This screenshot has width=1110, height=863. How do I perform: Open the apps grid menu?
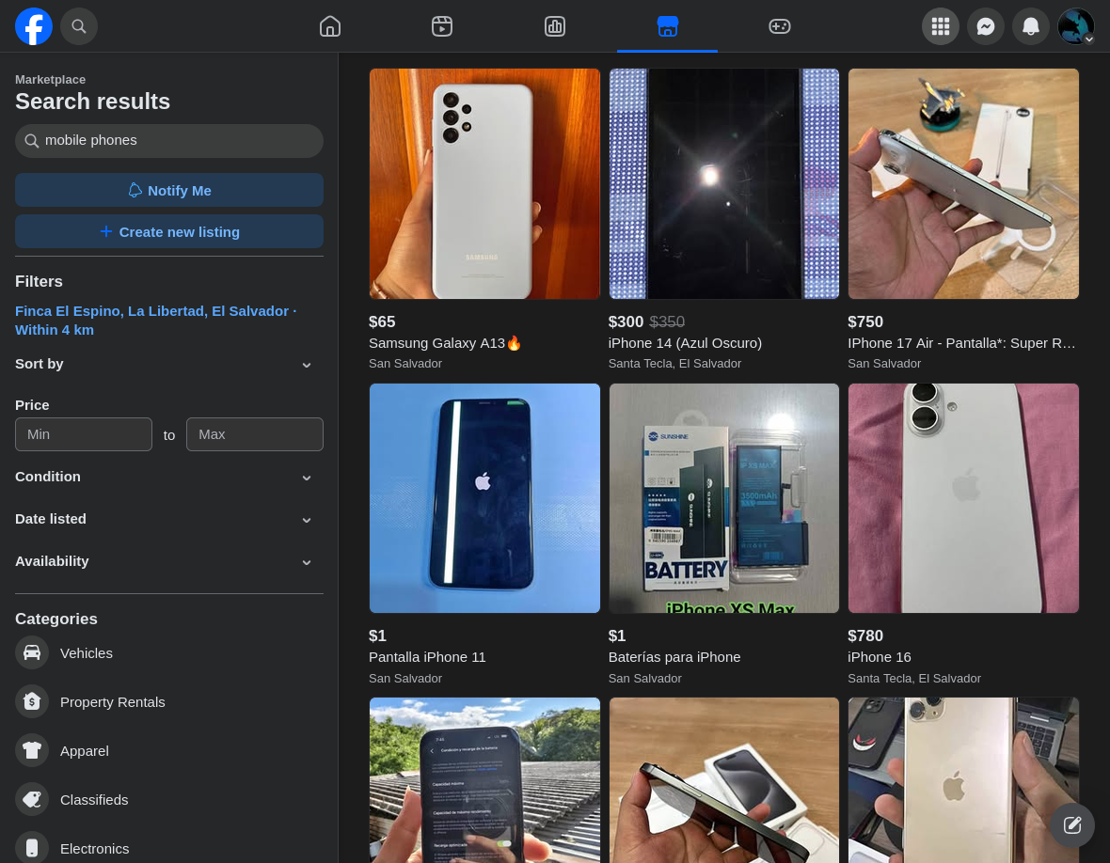pos(940,26)
